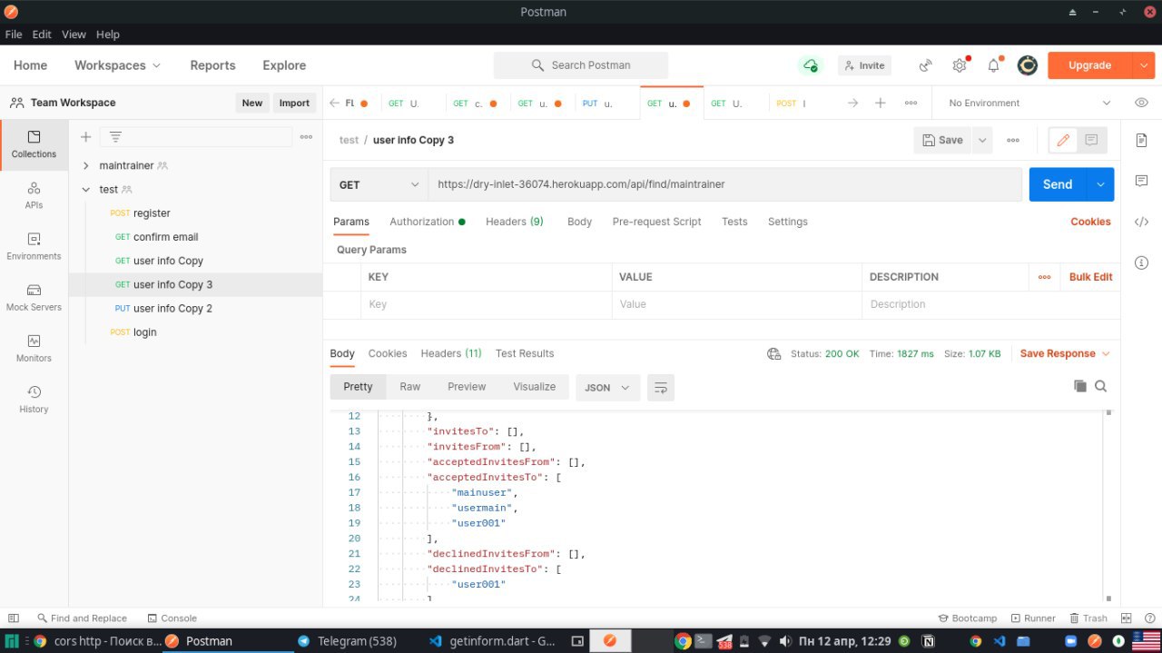Screen dimensions: 1162x653
Task: Click the plus icon to create collection
Action: pyautogui.click(x=85, y=137)
